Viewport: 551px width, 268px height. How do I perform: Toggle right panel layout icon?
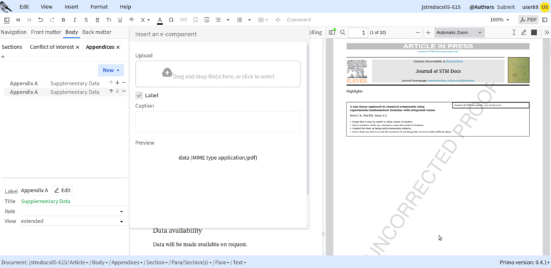click(545, 20)
